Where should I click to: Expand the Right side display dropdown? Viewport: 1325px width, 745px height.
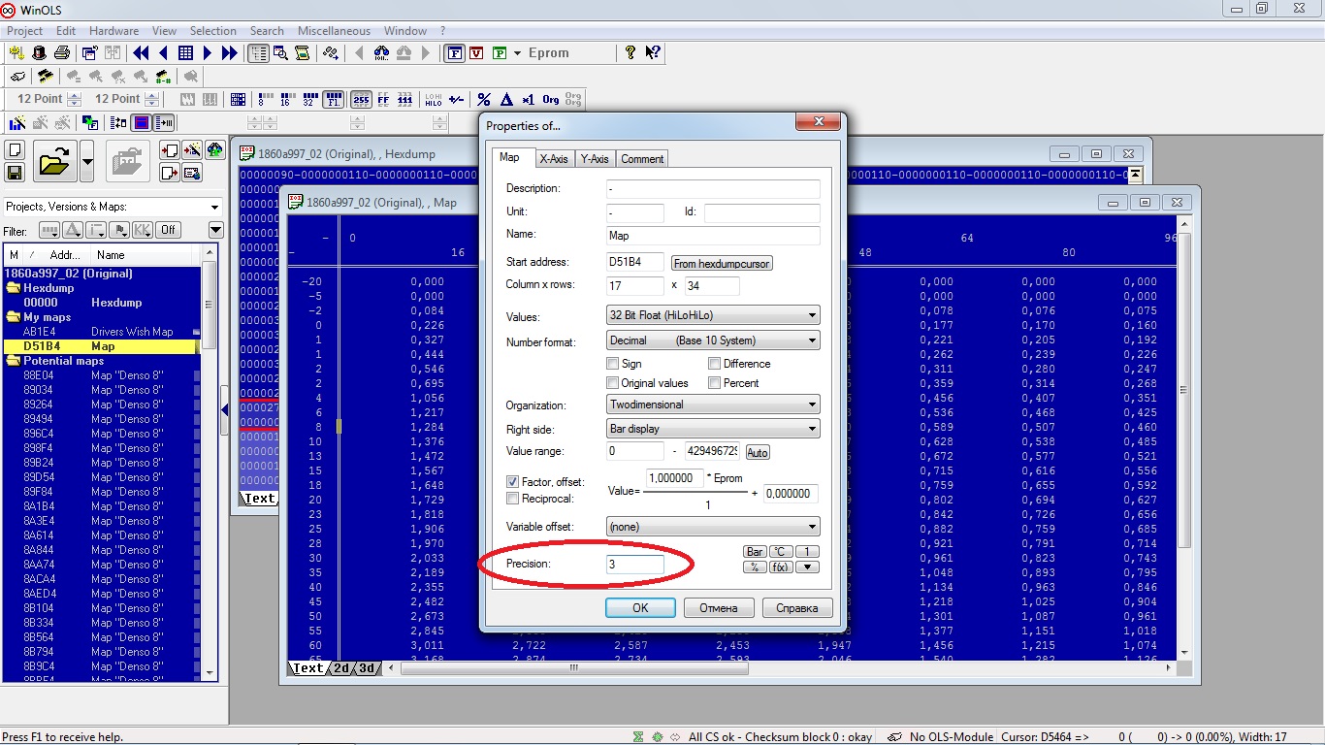click(x=713, y=429)
